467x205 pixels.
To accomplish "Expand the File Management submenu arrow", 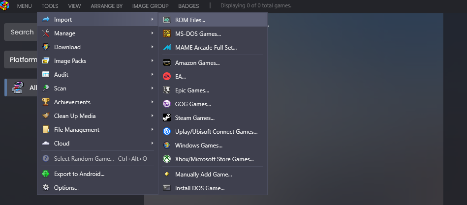I will click(x=152, y=129).
